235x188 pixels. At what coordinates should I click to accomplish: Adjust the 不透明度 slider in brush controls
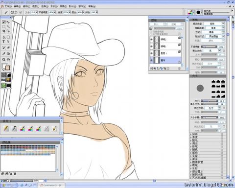(x=209, y=47)
